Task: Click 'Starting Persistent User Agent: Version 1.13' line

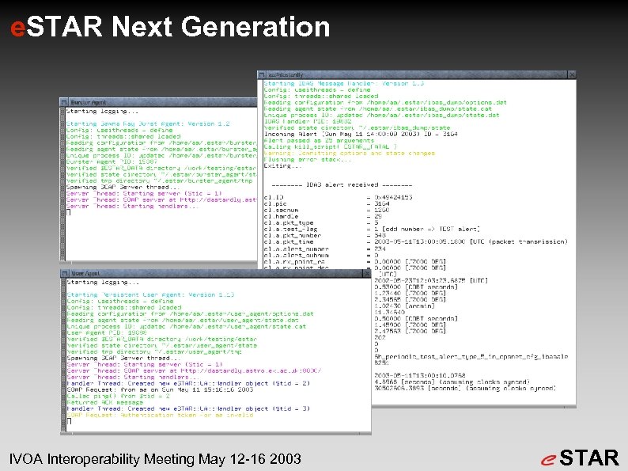Action: point(150,294)
